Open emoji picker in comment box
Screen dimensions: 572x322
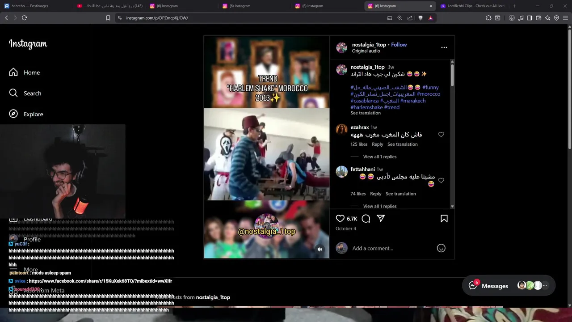pos(441,248)
